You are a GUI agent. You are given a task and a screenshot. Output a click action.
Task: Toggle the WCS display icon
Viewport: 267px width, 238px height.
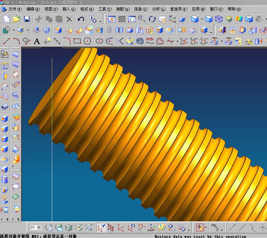coord(101,228)
